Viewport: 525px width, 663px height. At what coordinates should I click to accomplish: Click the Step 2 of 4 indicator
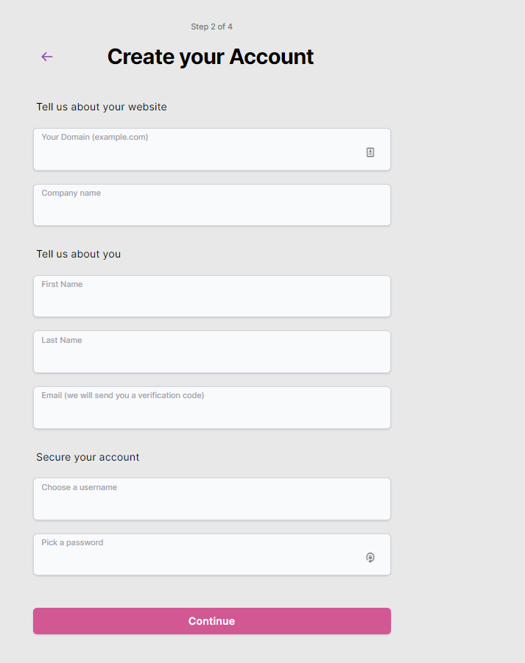(x=211, y=26)
